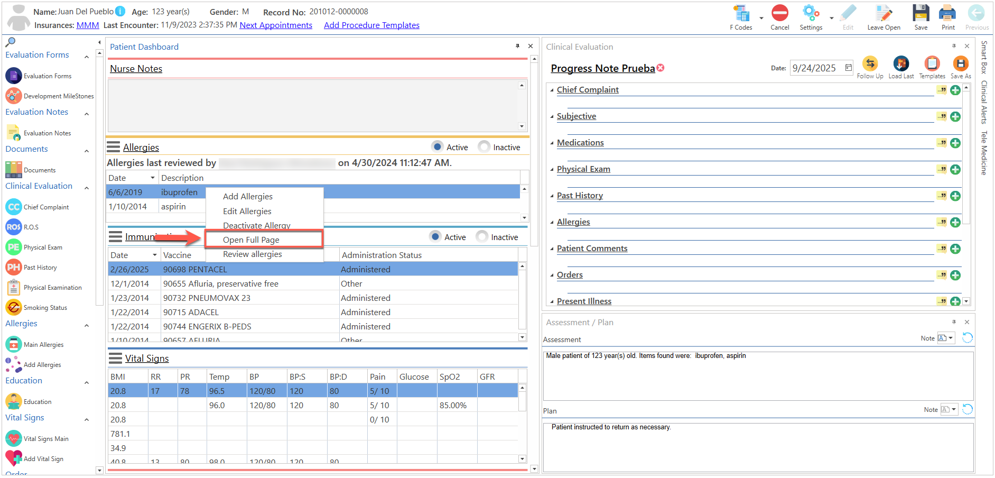Viewport: 995px width, 478px height.
Task: Click the quote icon on the Physical Exam row
Action: 942,169
